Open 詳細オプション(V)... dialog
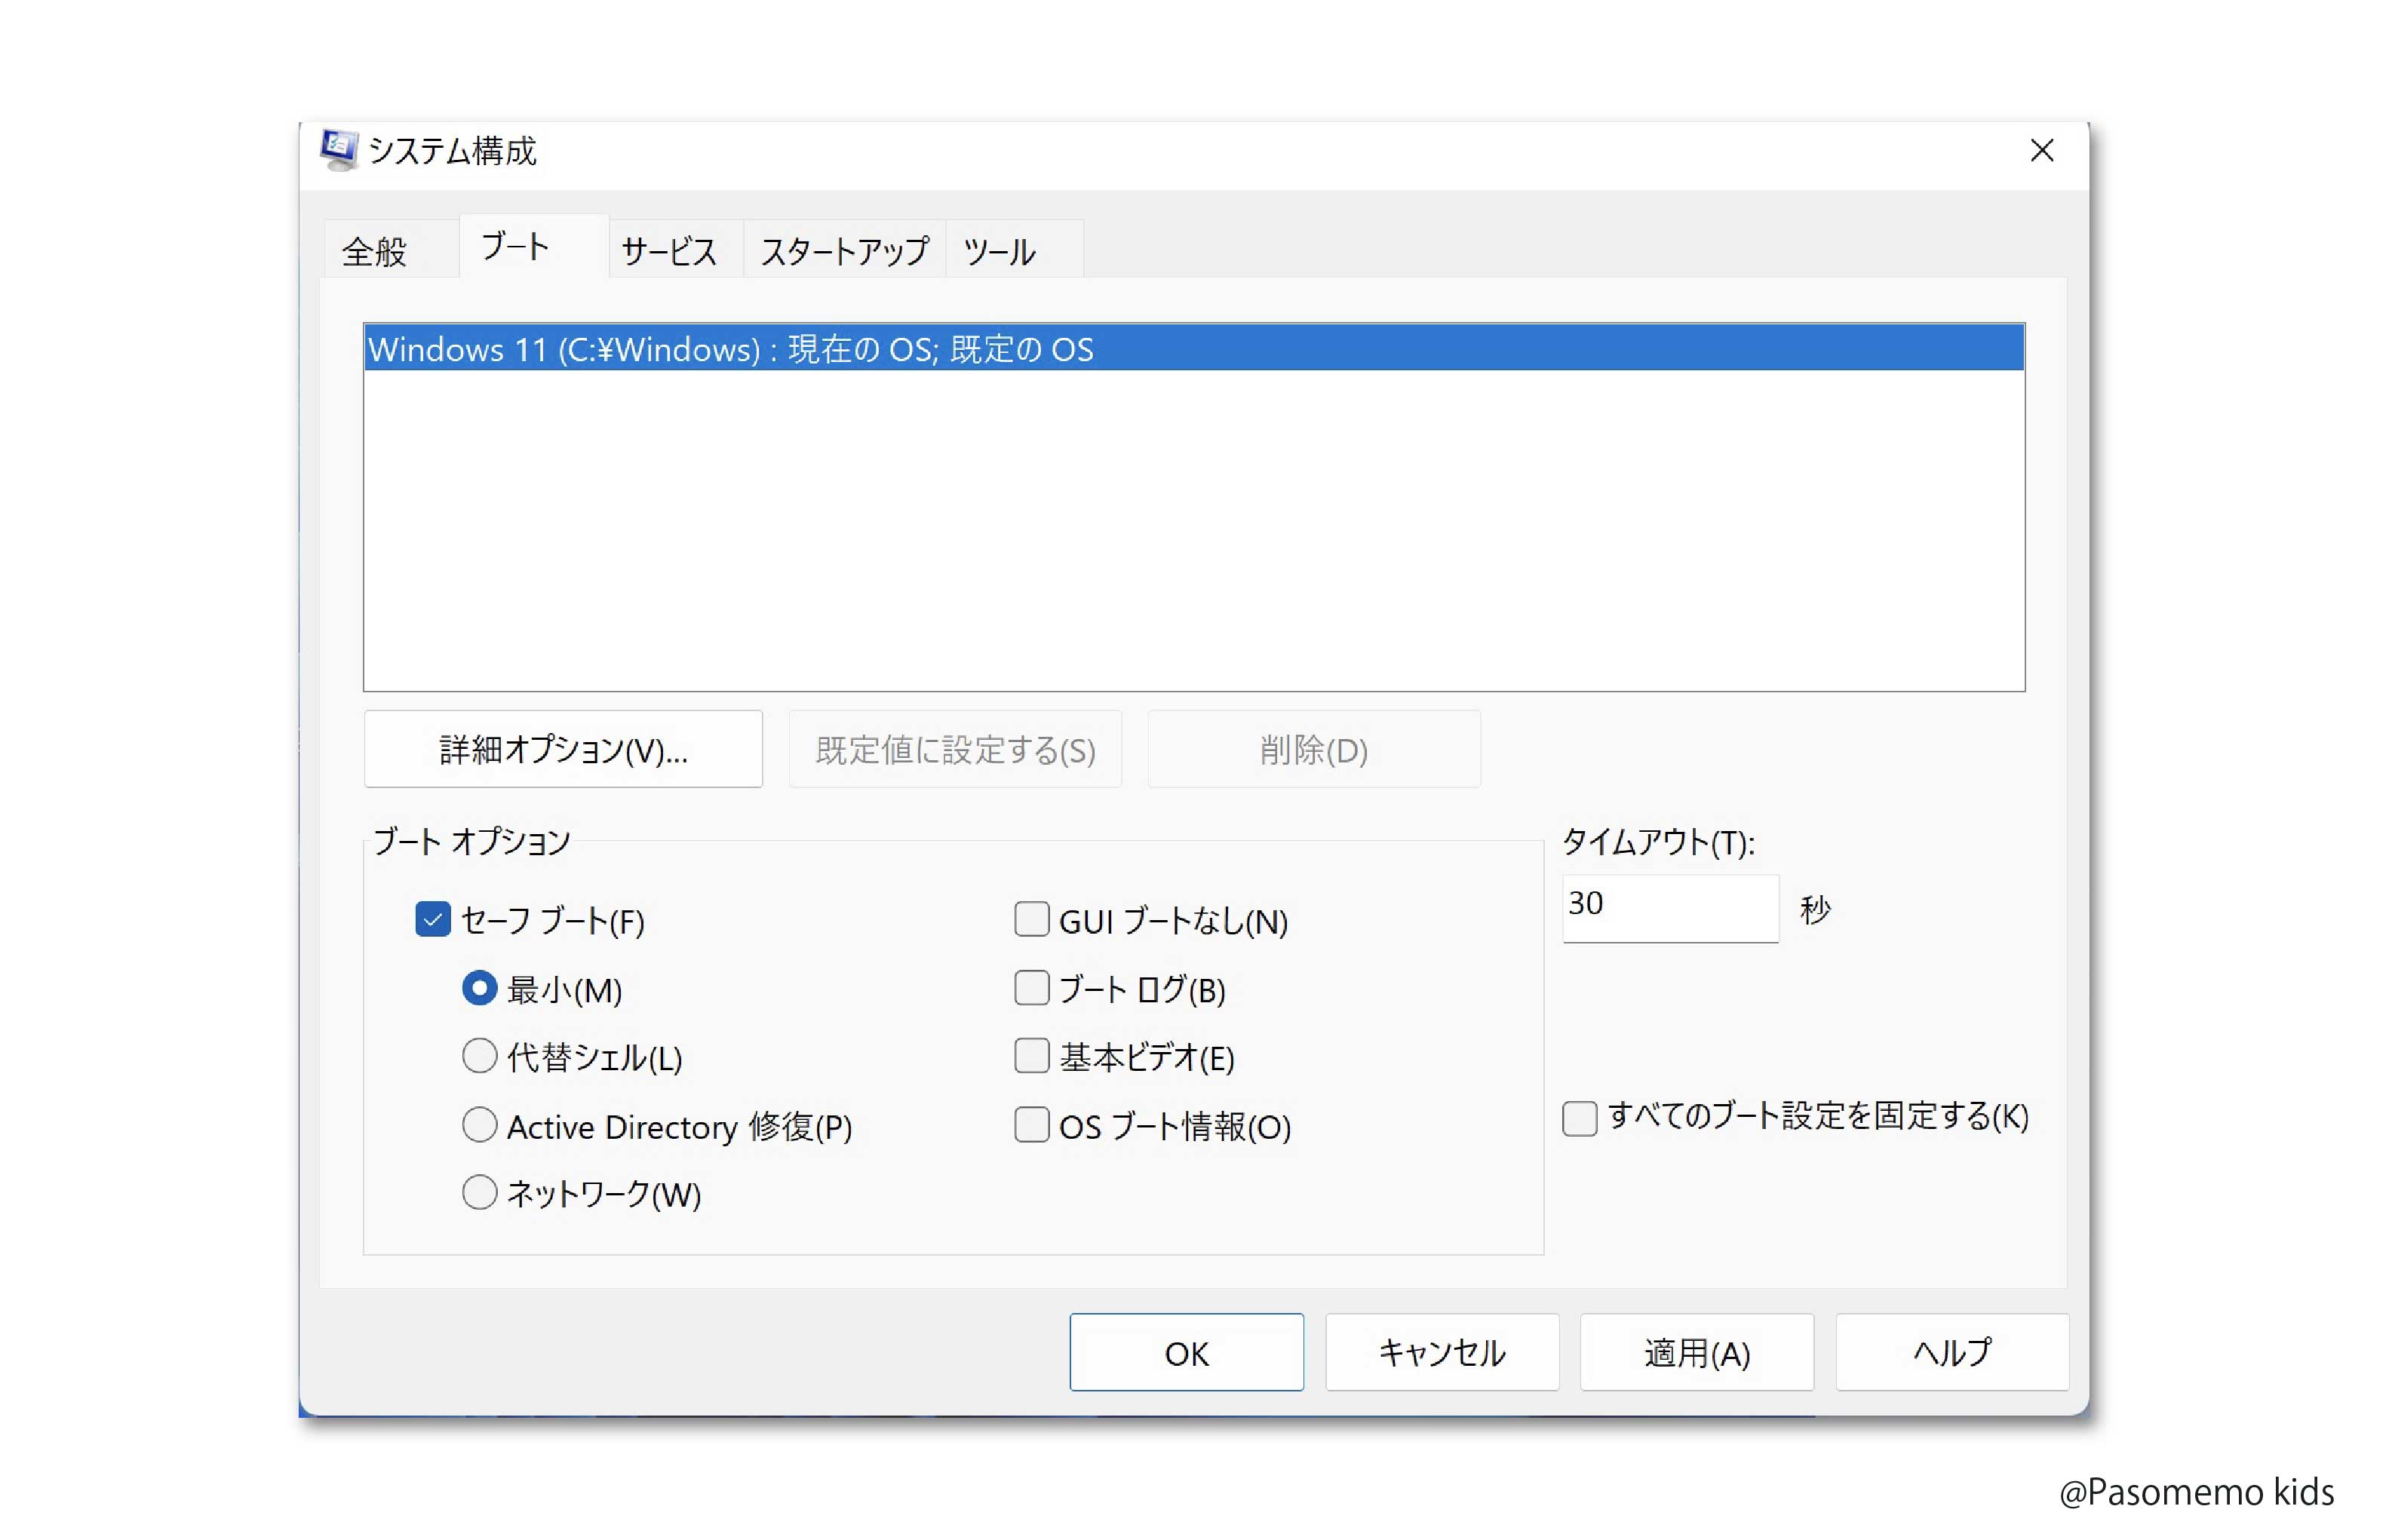Image resolution: width=2389 pixels, height=1540 pixels. click(563, 749)
